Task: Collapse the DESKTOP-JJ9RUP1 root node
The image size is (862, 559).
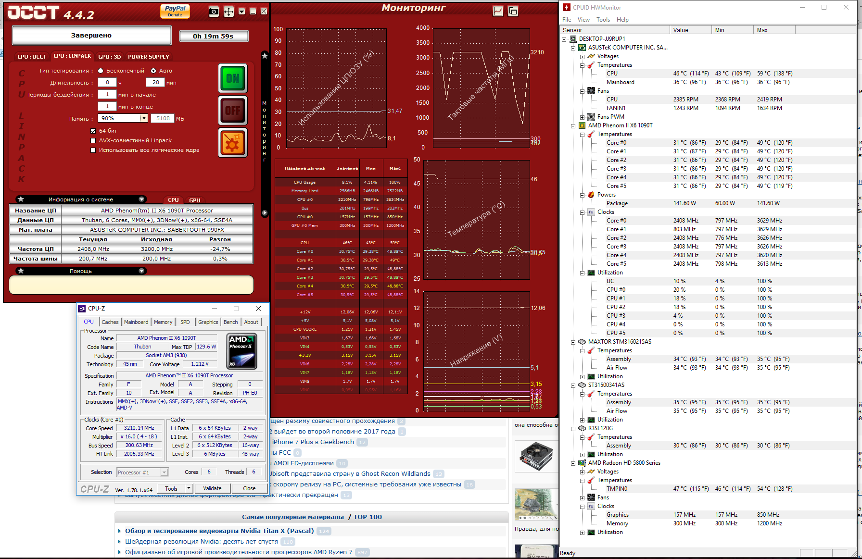Action: pyautogui.click(x=564, y=39)
